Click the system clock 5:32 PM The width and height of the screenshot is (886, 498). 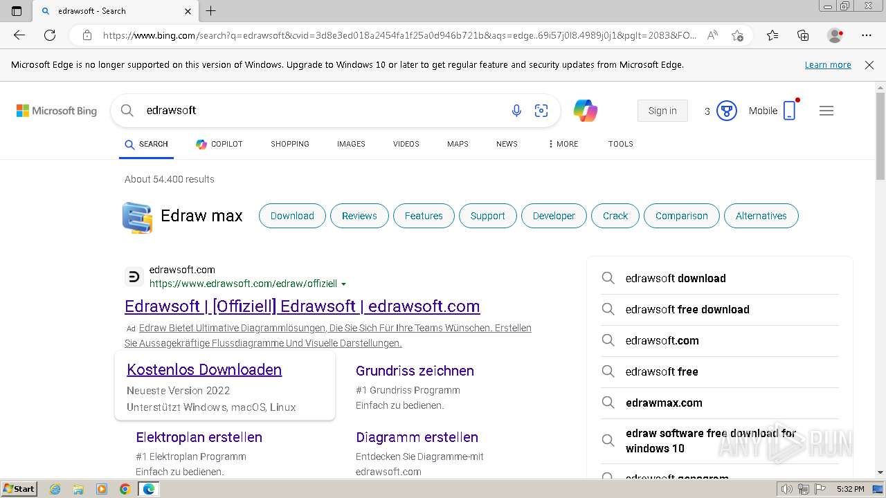click(x=850, y=489)
